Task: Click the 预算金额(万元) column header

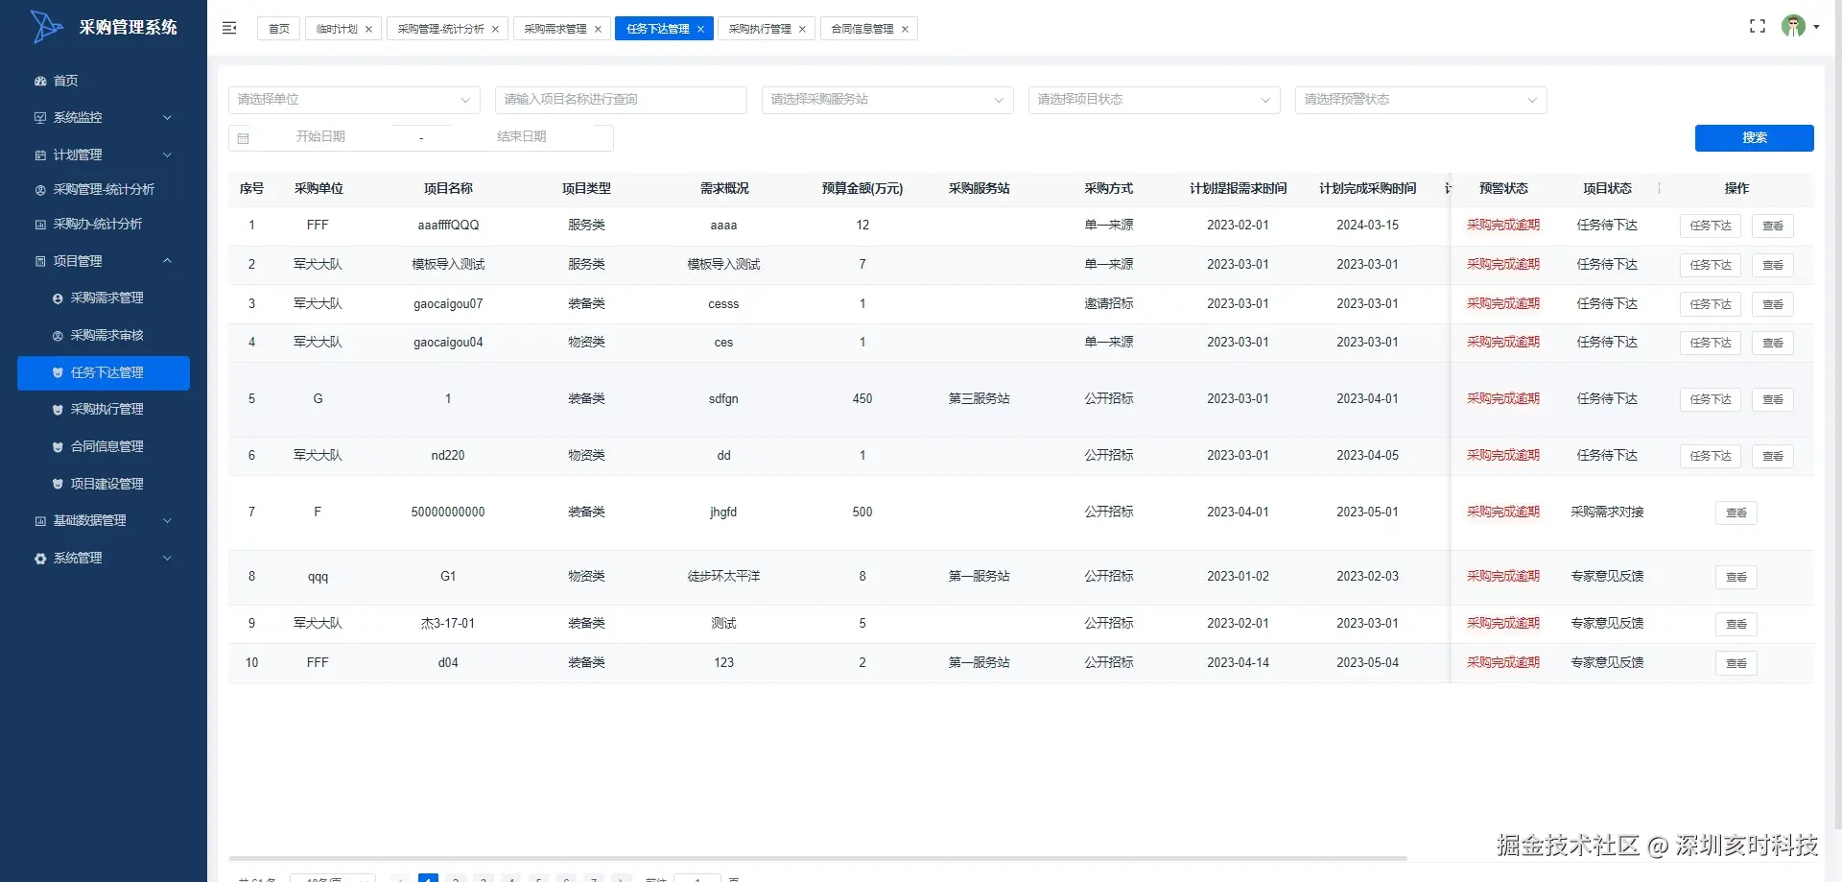Action: point(862,189)
